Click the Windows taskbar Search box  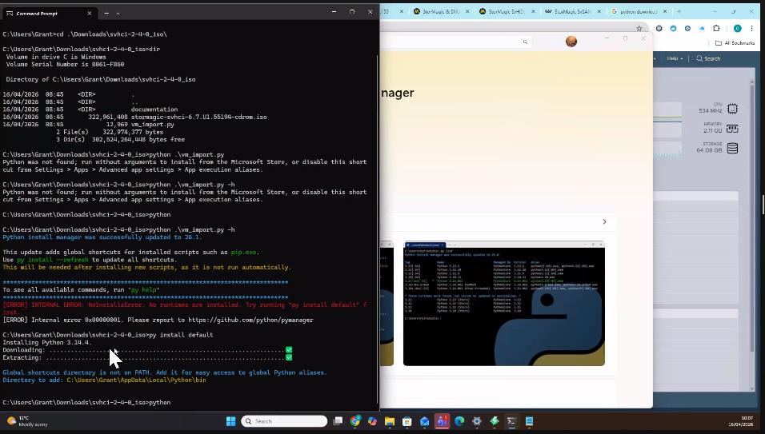(x=284, y=421)
